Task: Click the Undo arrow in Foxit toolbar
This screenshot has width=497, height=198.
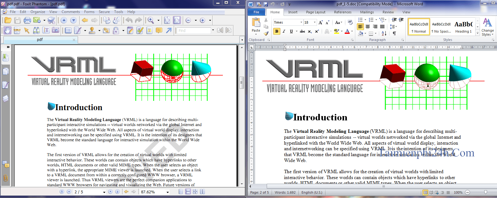Action: (x=129, y=20)
